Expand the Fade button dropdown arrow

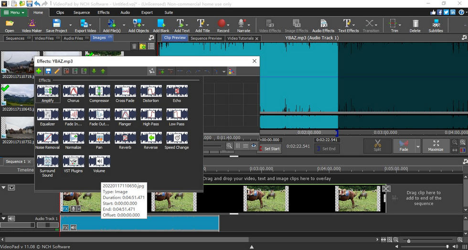418,146
